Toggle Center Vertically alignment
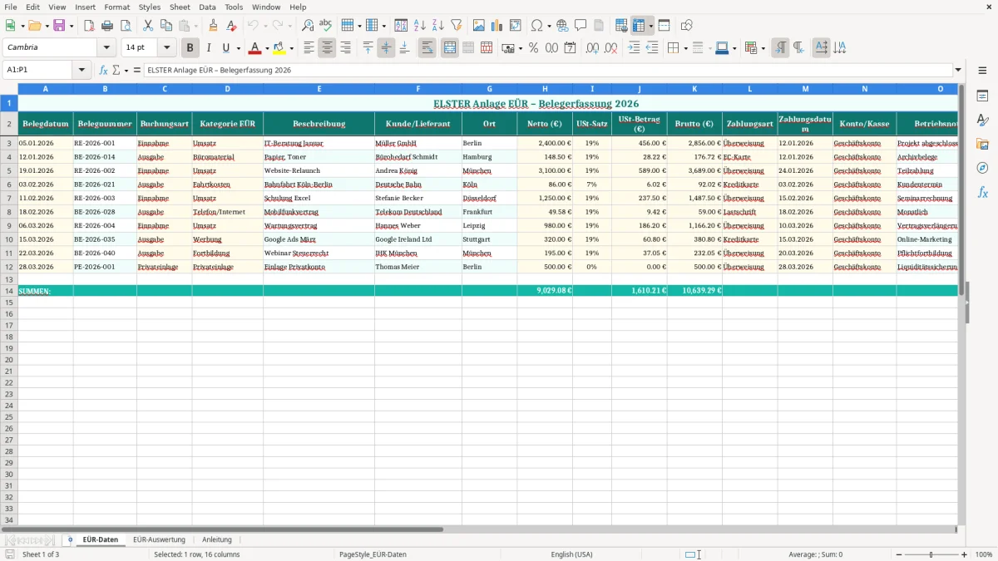Viewport: 998px width, 561px height. point(386,47)
